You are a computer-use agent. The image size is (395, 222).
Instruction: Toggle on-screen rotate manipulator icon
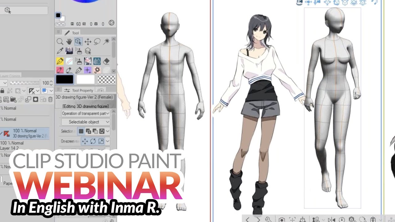(x=93, y=142)
